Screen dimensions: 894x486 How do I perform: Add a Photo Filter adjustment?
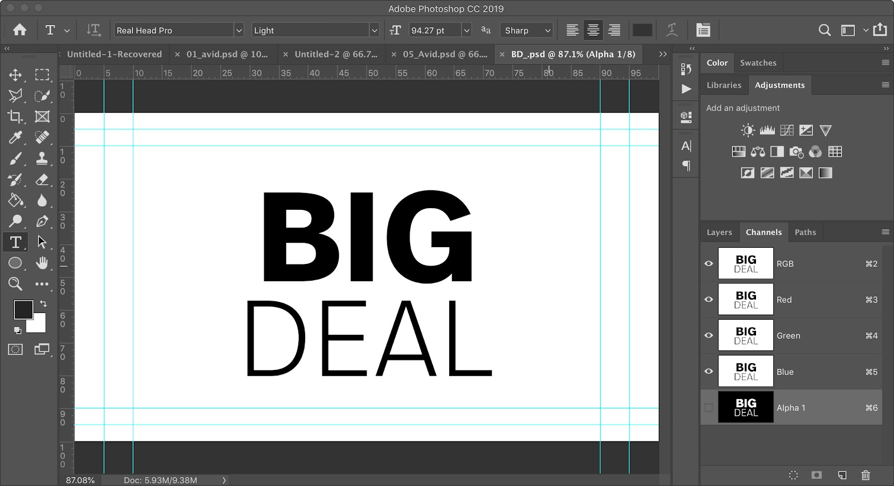(x=796, y=152)
